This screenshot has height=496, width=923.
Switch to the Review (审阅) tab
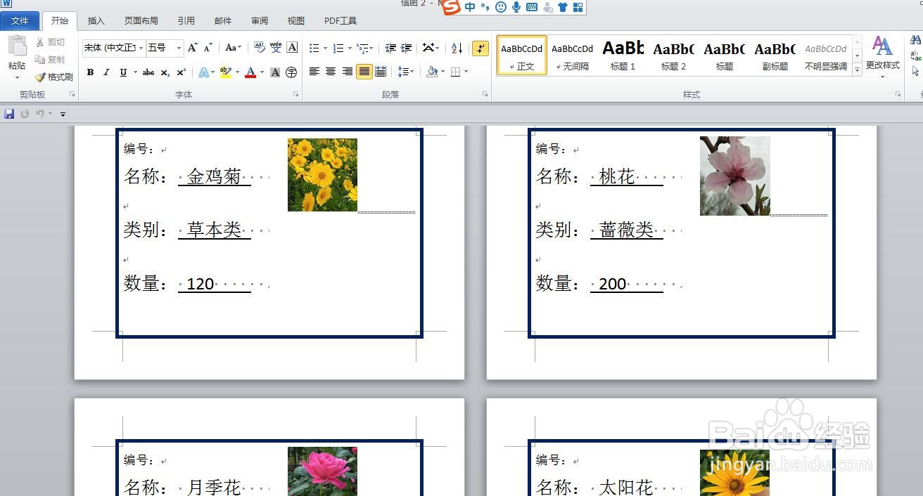pyautogui.click(x=260, y=21)
